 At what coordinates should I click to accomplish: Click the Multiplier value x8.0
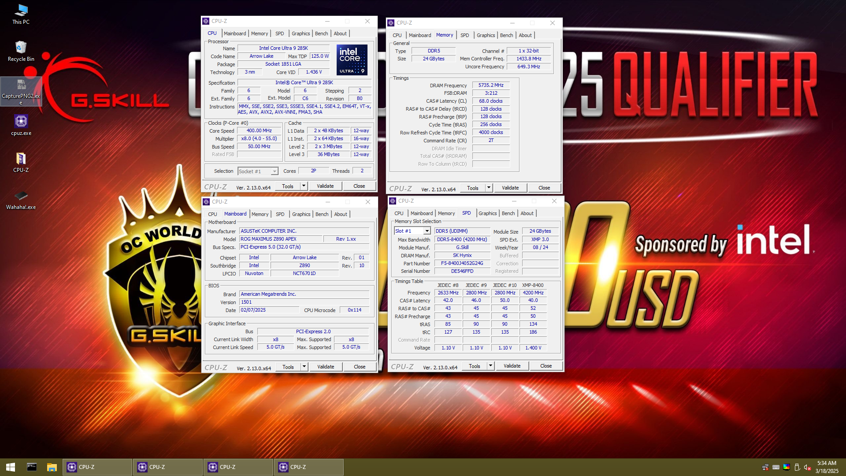[x=259, y=138]
